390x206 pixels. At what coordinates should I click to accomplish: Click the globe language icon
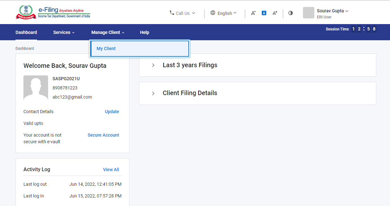pos(212,13)
